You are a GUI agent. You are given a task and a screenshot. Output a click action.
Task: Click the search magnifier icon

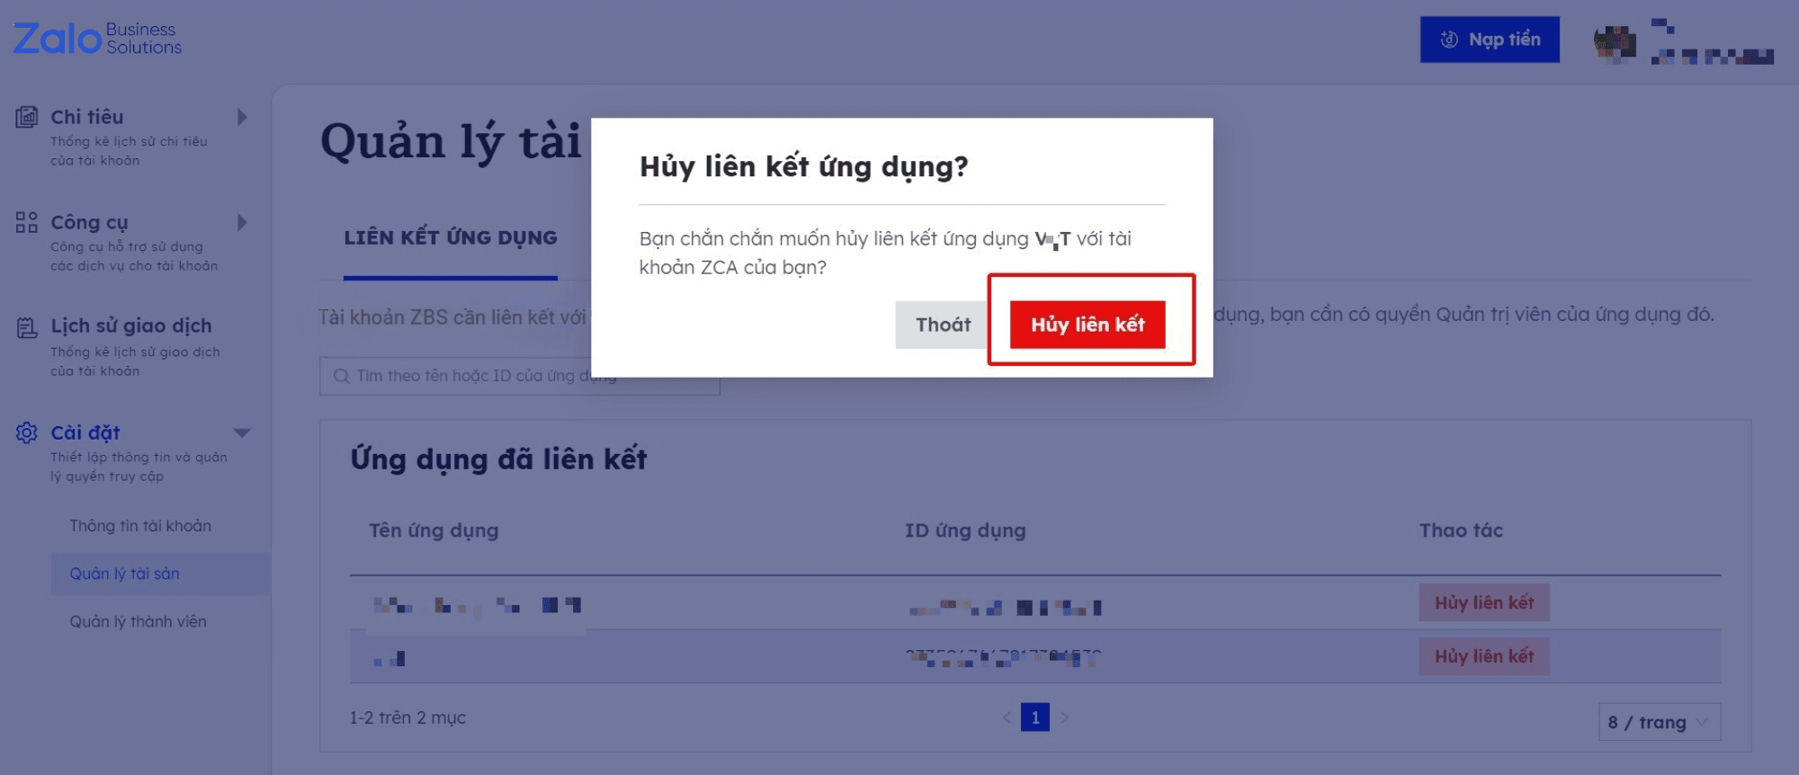click(342, 376)
